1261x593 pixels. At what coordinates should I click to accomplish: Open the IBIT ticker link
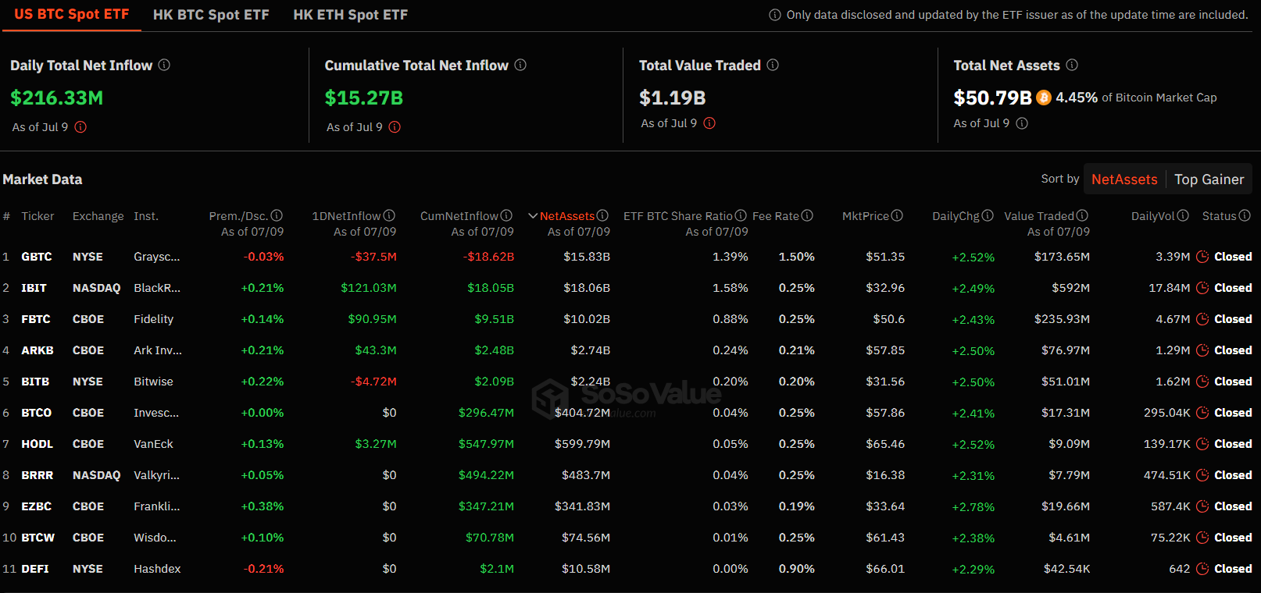point(34,288)
